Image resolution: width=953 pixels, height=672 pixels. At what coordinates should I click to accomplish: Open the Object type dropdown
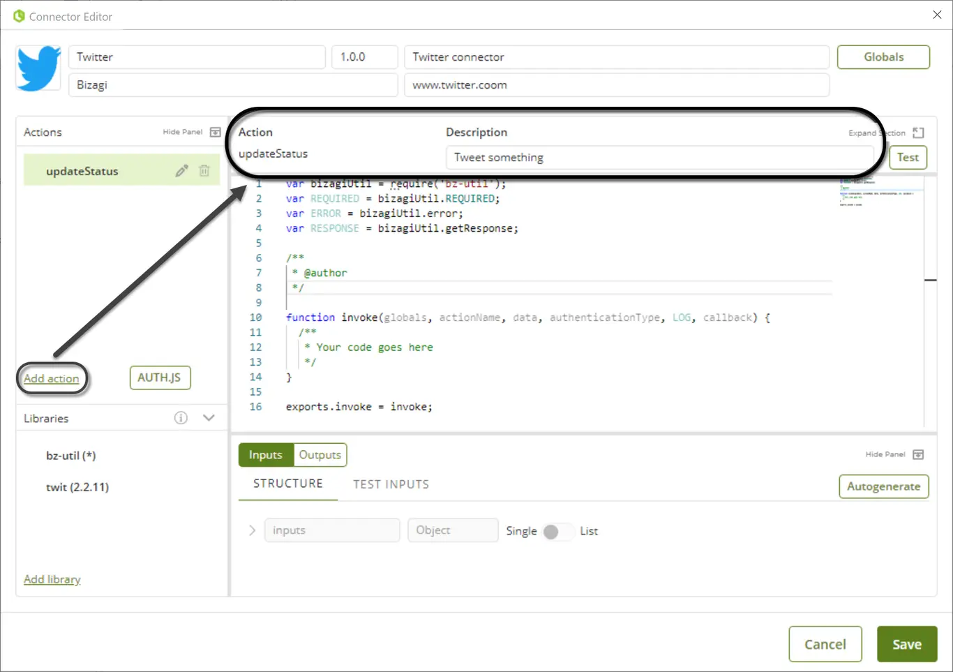click(453, 530)
